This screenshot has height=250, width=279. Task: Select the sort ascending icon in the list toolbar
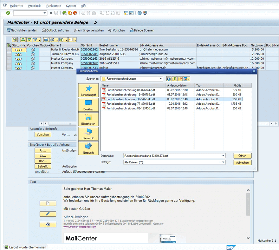pos(23,39)
